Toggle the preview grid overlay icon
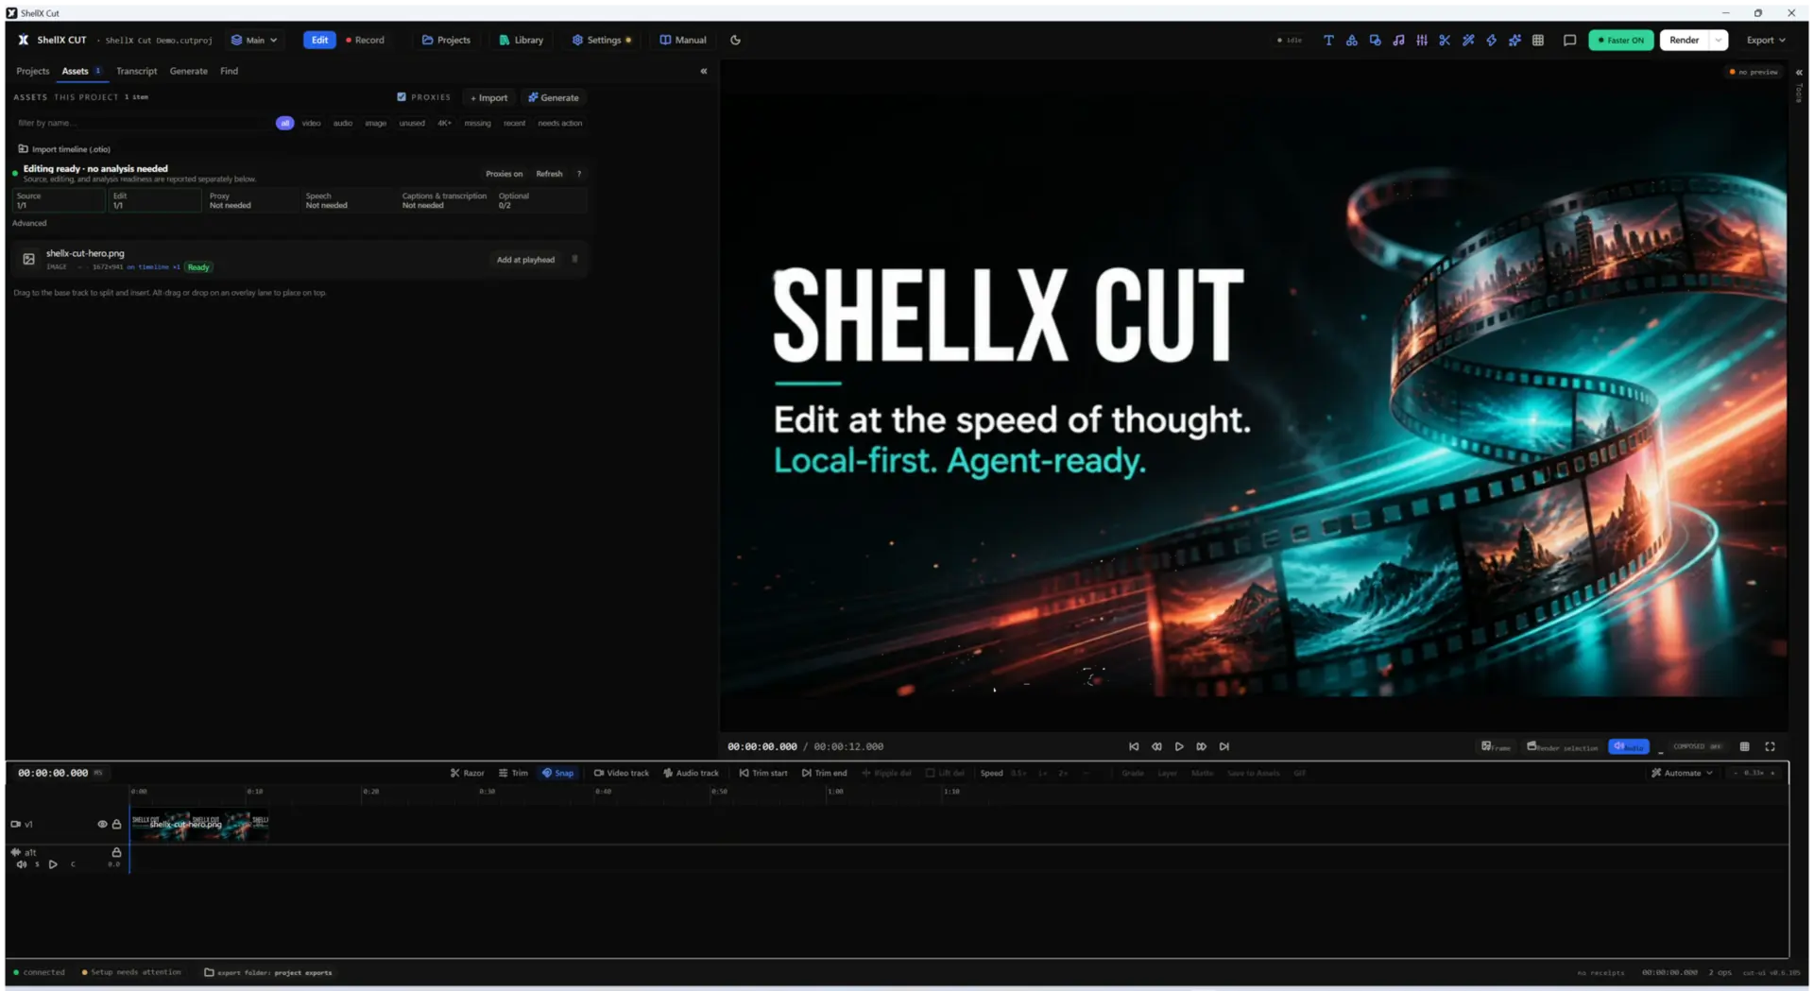The width and height of the screenshot is (1814, 991). (1744, 746)
